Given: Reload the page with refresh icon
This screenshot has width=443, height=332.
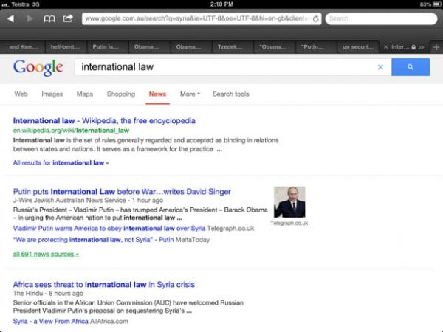Looking at the screenshot, I should click(x=316, y=18).
